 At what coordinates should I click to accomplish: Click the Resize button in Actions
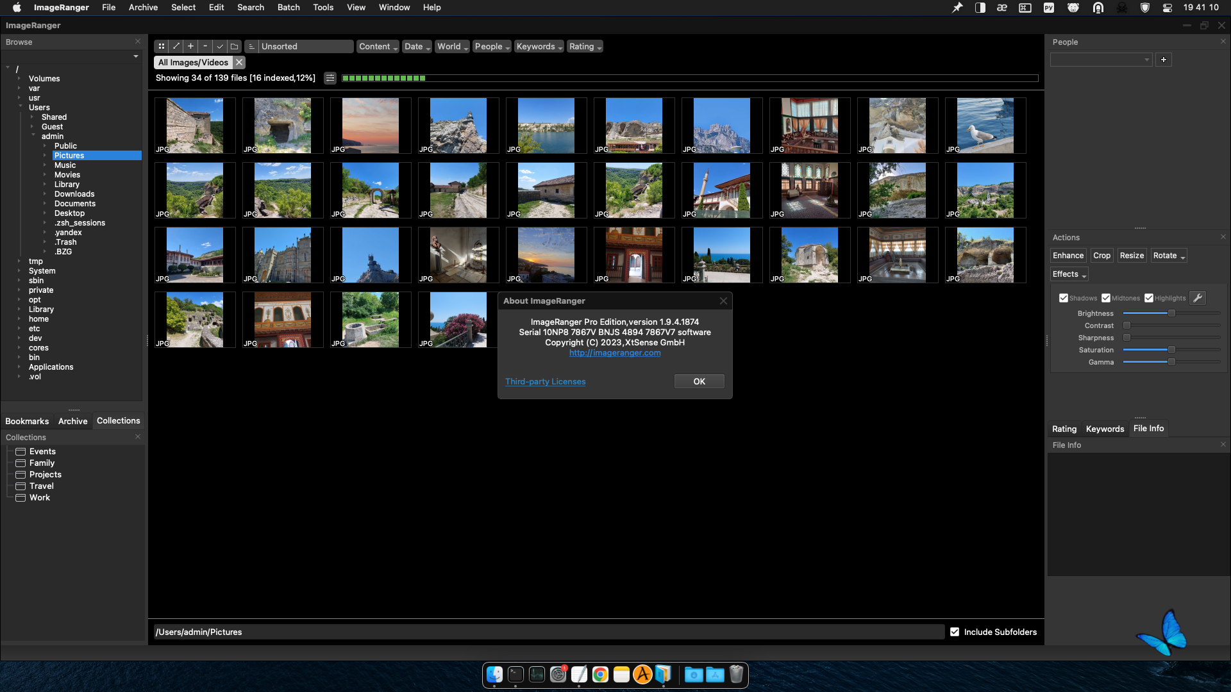(x=1132, y=256)
